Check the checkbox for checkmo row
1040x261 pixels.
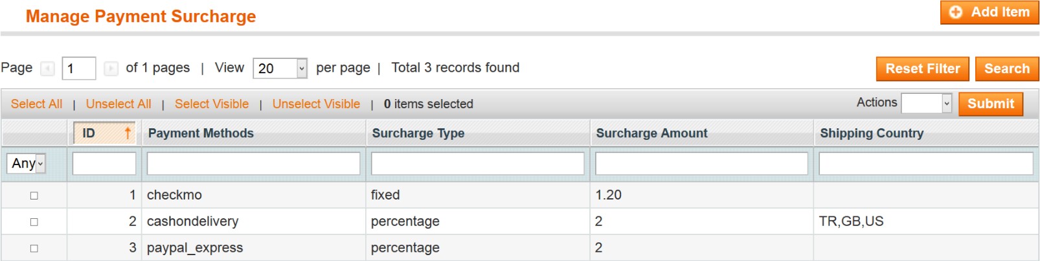pos(34,196)
